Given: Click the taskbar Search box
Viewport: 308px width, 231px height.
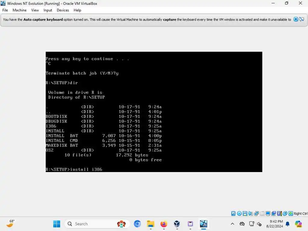Looking at the screenshot, I should [x=97, y=224].
